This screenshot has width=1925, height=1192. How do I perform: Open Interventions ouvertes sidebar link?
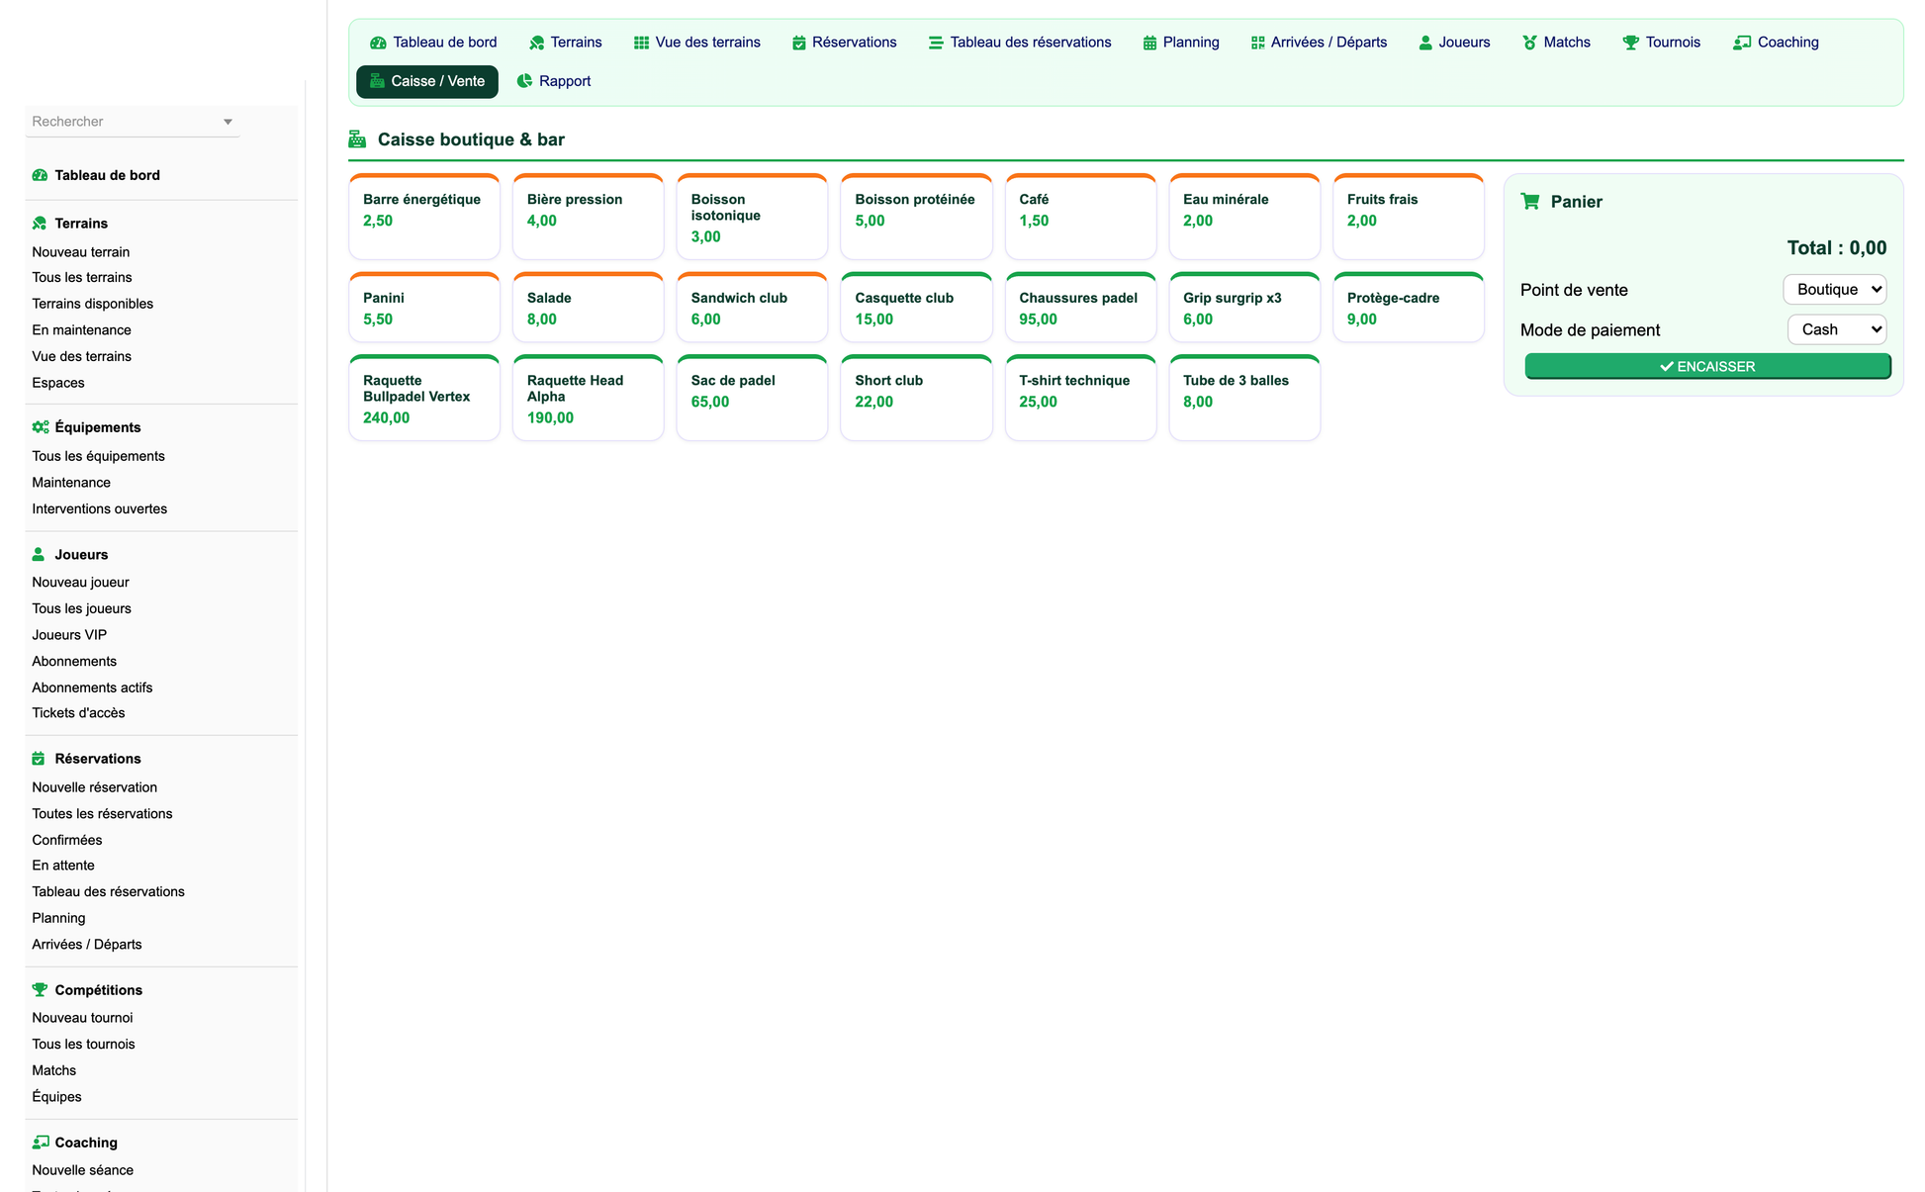[100, 508]
